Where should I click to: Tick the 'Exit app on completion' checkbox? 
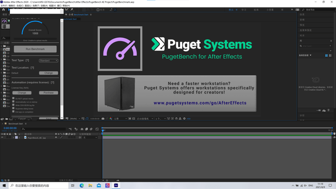tap(13, 112)
